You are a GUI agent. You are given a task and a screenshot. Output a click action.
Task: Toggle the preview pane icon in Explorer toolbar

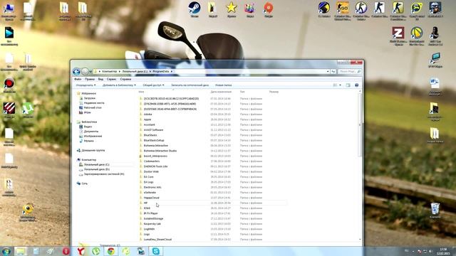tap(348, 85)
